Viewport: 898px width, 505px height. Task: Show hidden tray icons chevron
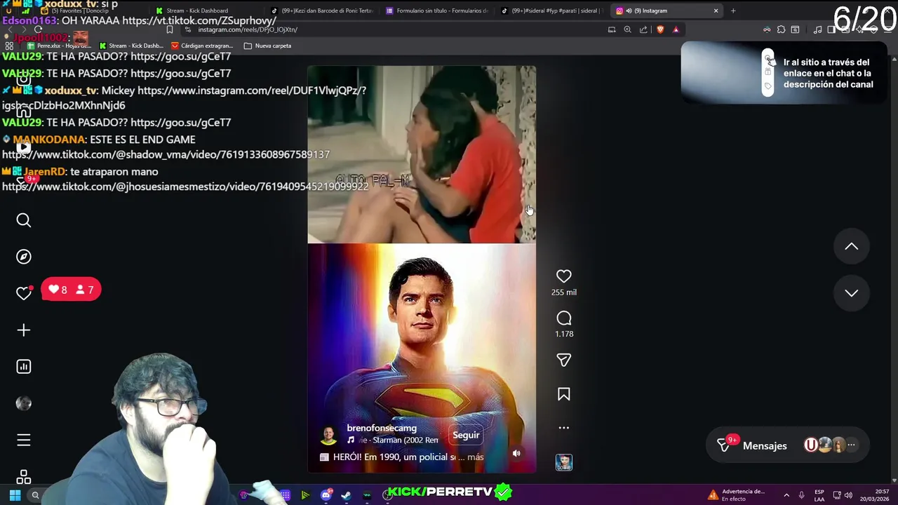click(786, 495)
